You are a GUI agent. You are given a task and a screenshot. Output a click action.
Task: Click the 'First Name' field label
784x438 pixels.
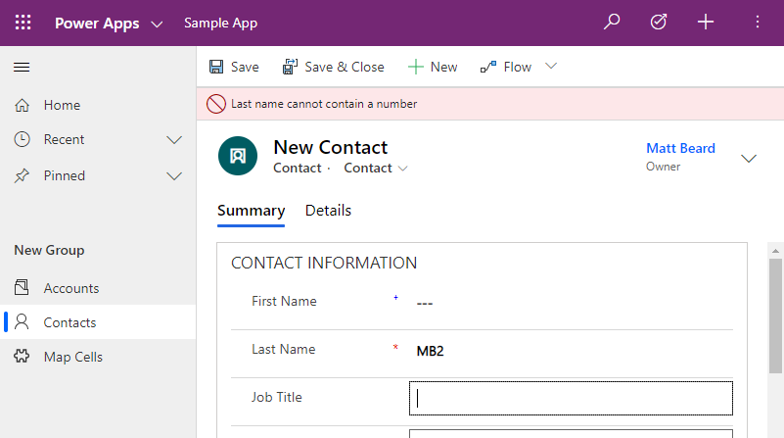(x=284, y=302)
